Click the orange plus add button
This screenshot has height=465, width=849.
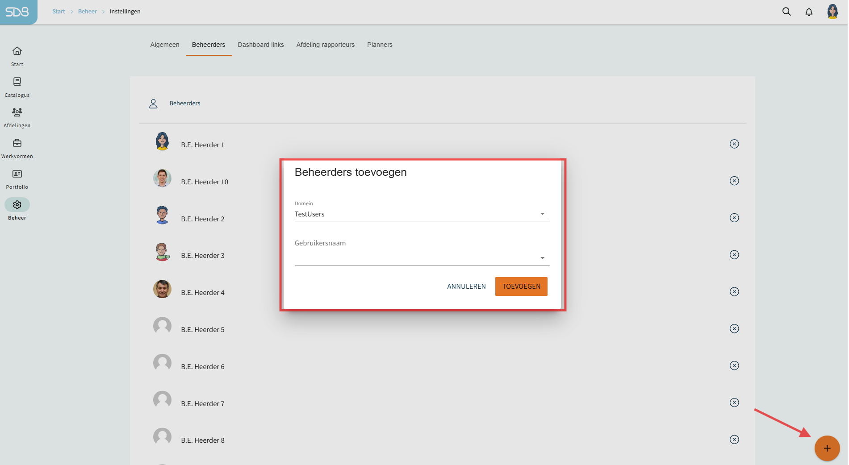coord(827,448)
